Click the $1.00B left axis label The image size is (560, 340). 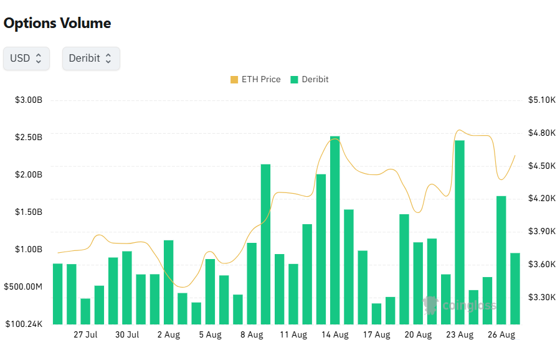click(x=29, y=249)
